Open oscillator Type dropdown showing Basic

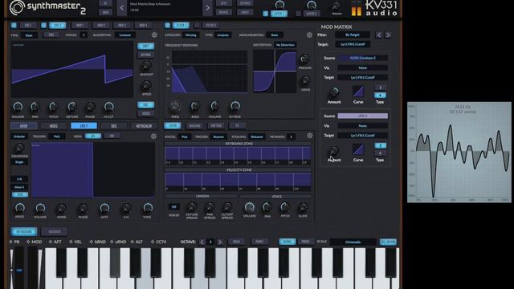coord(29,35)
